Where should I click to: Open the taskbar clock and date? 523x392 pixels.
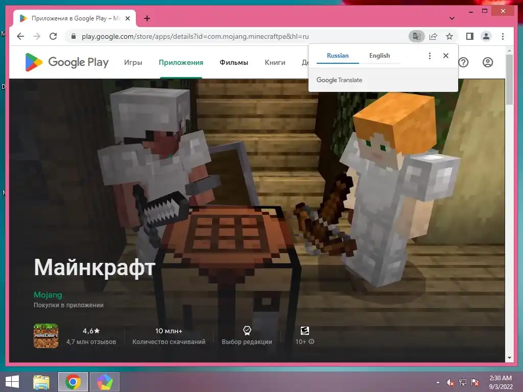pos(501,382)
